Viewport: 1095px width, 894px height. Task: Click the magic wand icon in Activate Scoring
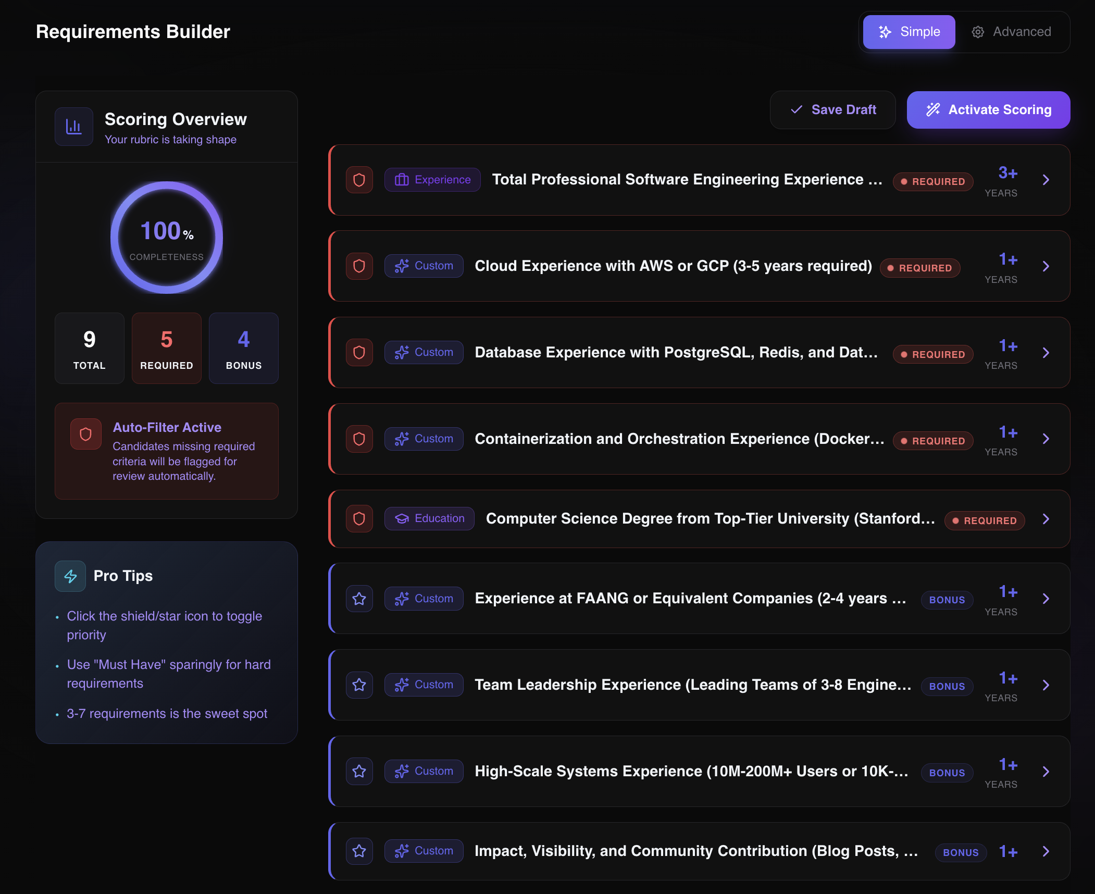tap(934, 109)
